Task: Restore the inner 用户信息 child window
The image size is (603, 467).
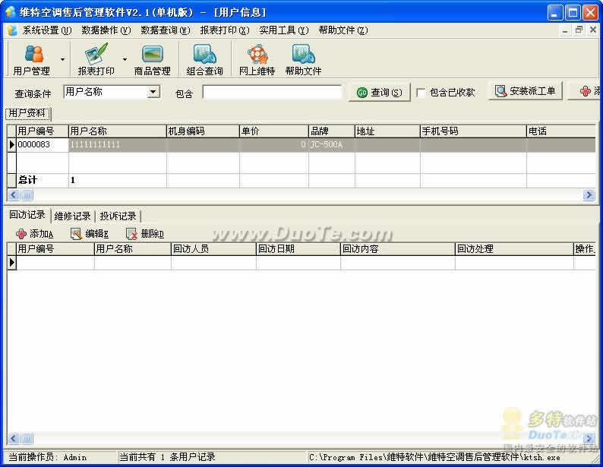Action: coord(579,30)
